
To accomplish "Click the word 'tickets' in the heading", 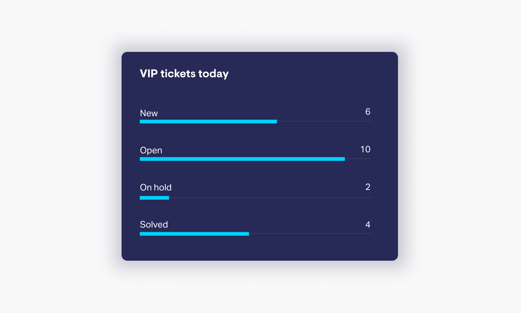I will click(x=178, y=74).
